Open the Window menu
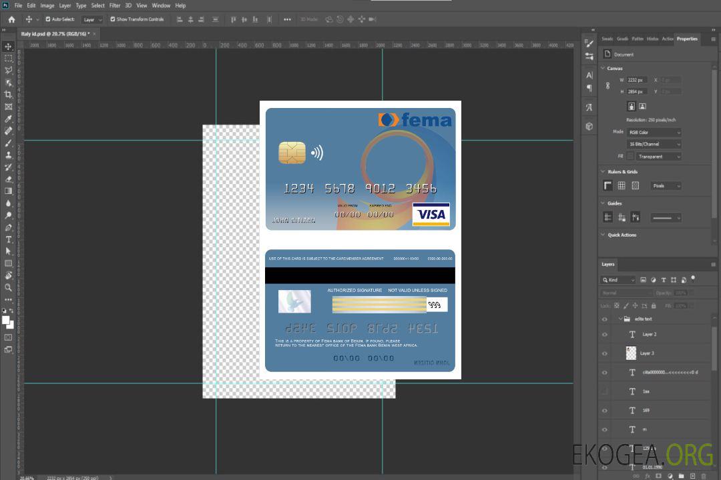The height and width of the screenshot is (480, 721). [161, 5]
